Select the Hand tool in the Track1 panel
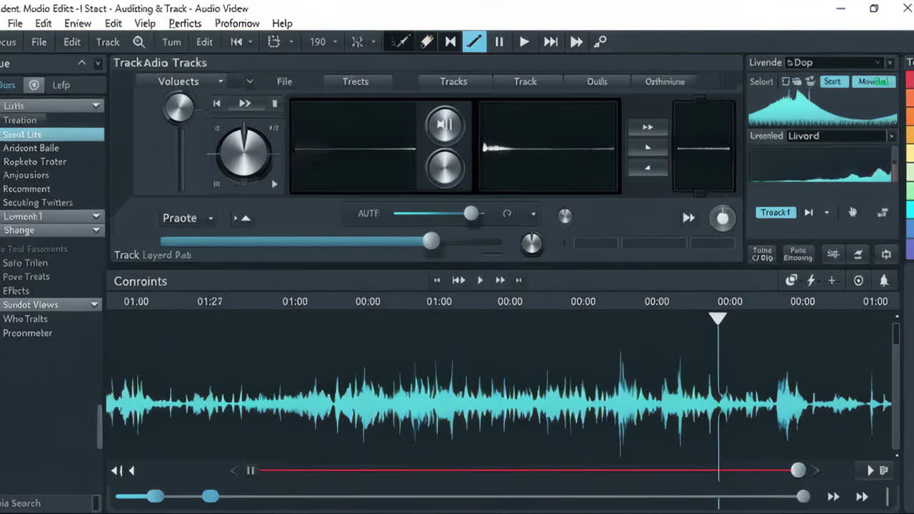This screenshot has width=914, height=514. point(853,212)
